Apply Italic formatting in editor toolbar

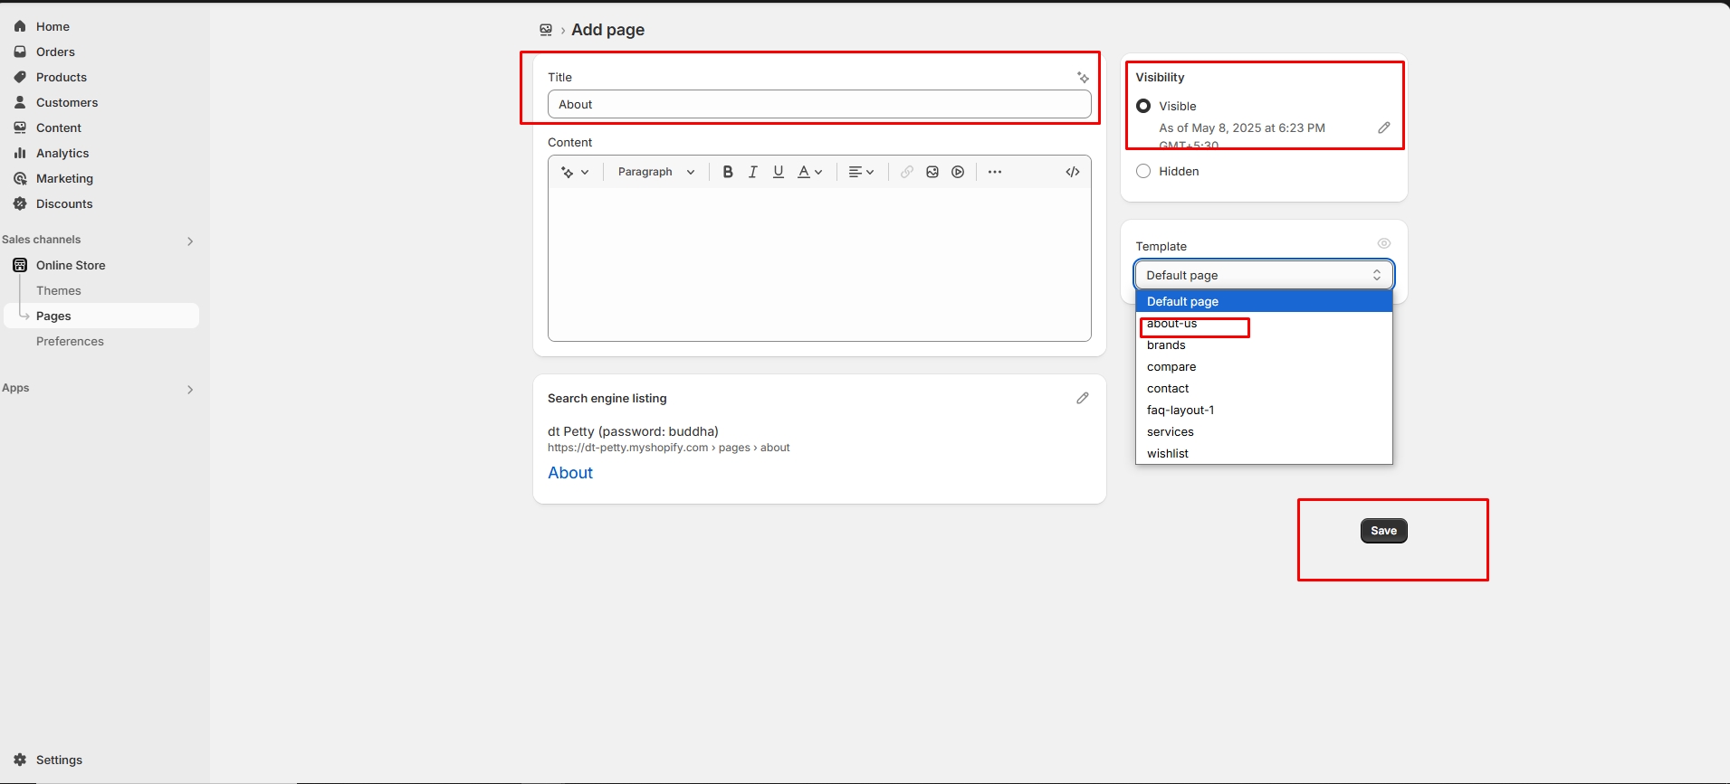pyautogui.click(x=752, y=172)
